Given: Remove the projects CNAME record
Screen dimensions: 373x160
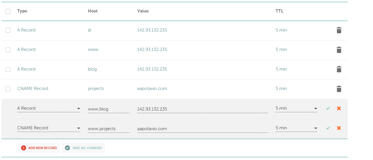Looking at the screenshot, I should [x=339, y=89].
